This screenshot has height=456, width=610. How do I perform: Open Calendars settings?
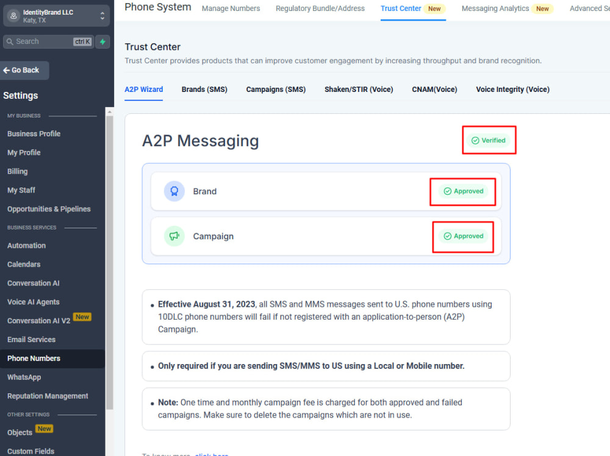(x=24, y=264)
